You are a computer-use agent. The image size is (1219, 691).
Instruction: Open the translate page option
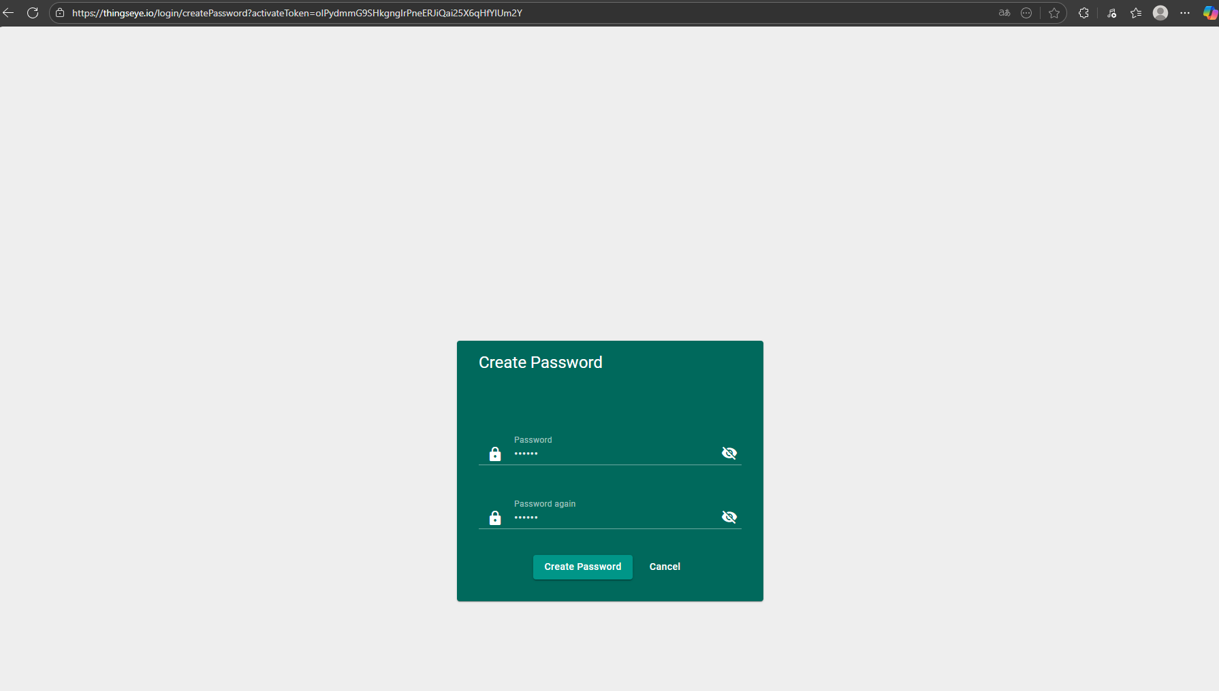click(1004, 13)
